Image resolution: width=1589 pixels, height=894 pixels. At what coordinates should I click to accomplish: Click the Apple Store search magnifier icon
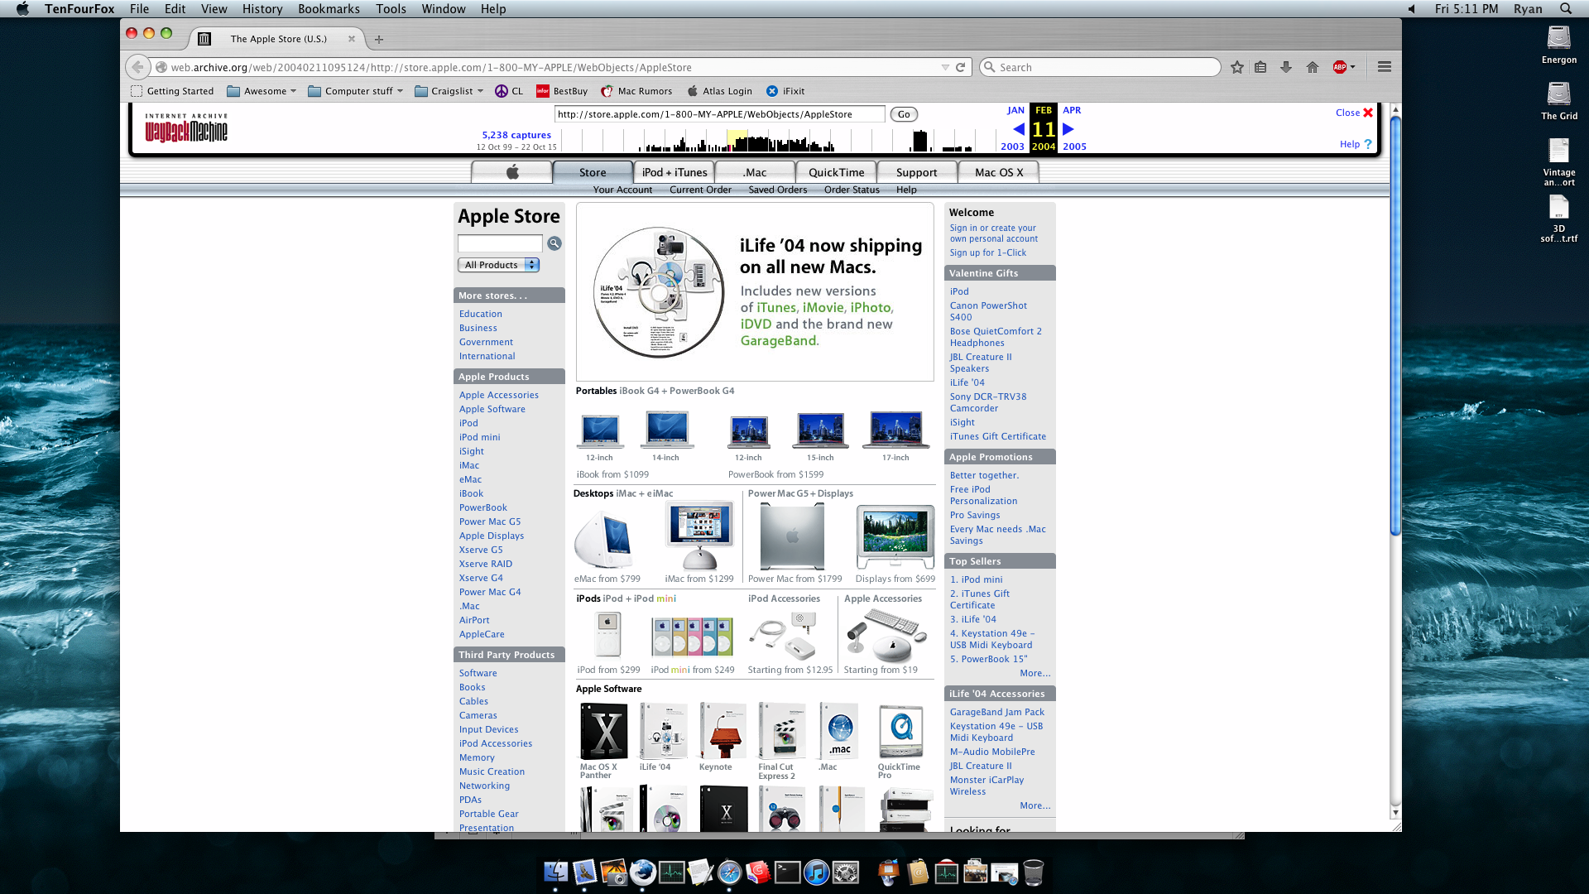pyautogui.click(x=554, y=243)
